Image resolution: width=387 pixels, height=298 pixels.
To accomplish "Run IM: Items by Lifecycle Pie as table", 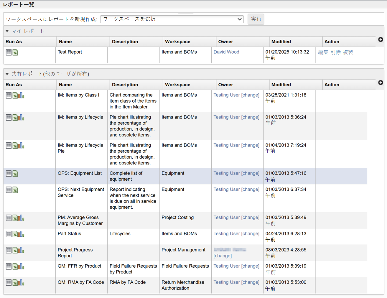I will point(9,146).
